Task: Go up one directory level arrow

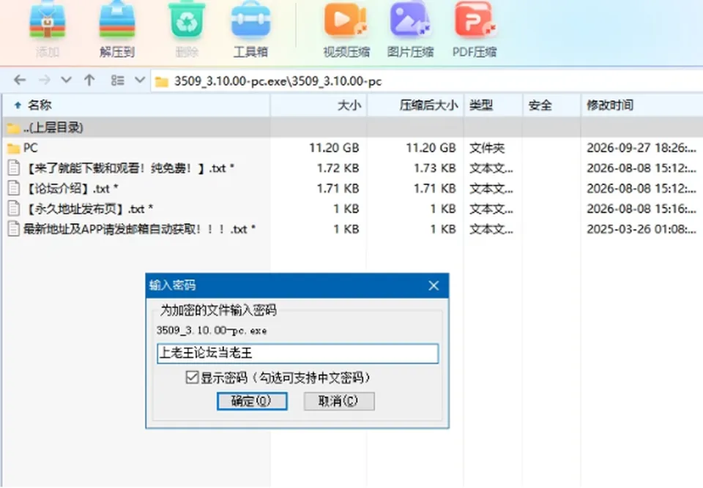Action: (x=89, y=80)
